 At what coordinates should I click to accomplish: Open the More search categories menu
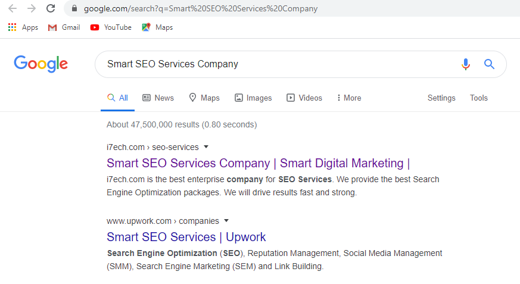tap(349, 98)
